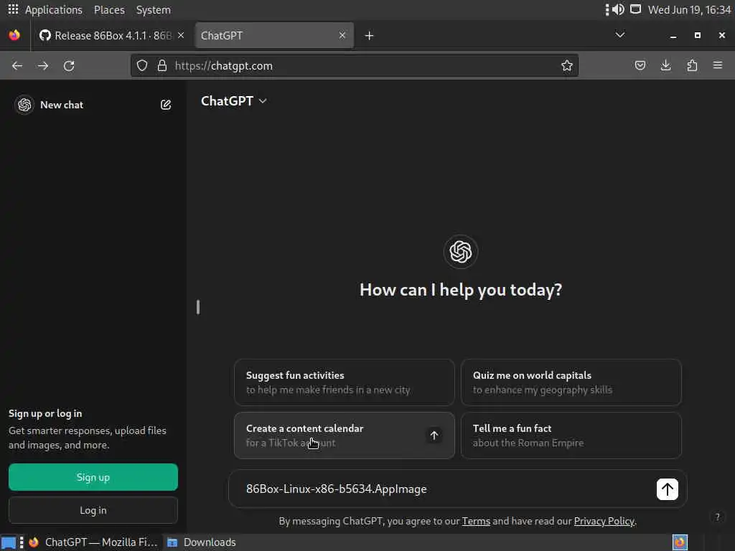This screenshot has width=735, height=551.
Task: Click the new chat compose icon
Action: (166, 105)
